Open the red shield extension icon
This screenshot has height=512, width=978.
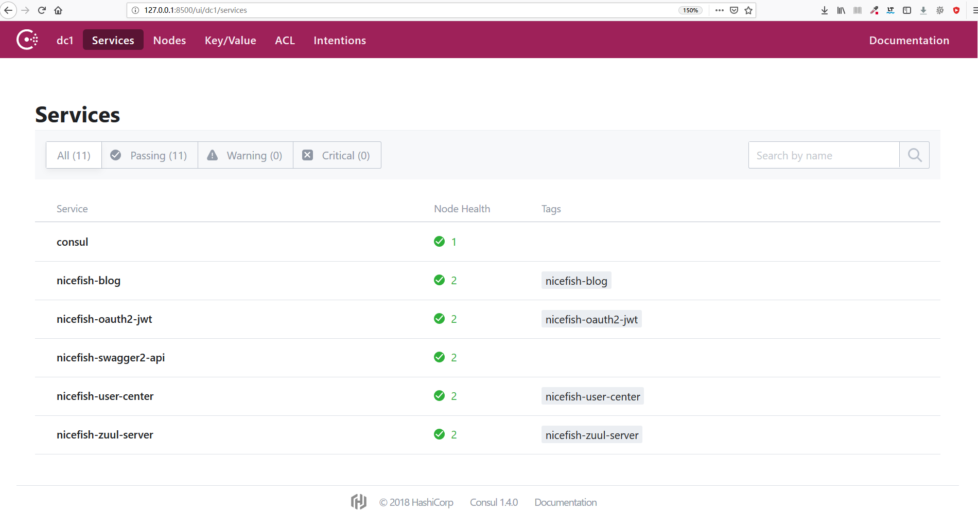click(956, 10)
